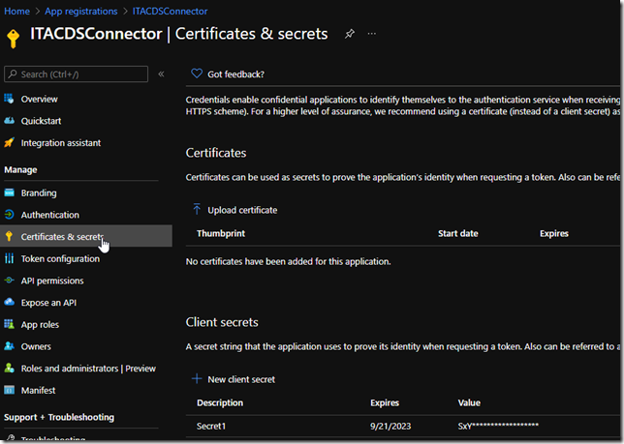
Task: Click the Overview icon
Action: [x=9, y=99]
